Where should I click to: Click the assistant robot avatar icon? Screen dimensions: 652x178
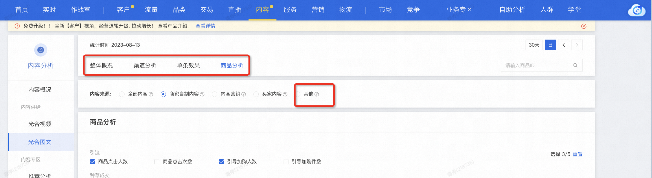click(x=637, y=10)
